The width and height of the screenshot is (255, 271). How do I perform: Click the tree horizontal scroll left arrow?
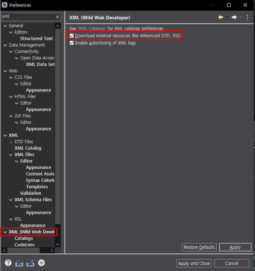[x=4, y=250]
